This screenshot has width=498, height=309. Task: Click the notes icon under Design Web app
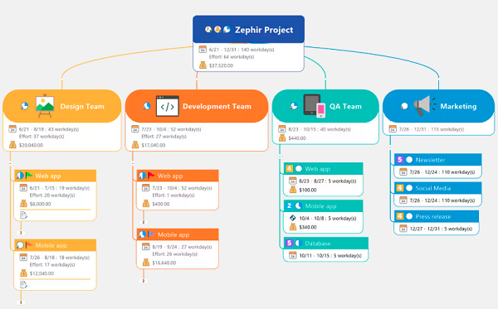(x=23, y=215)
